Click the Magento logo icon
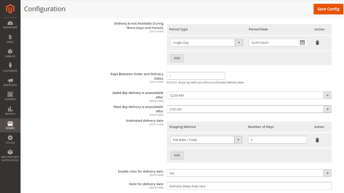The height and width of the screenshot is (193, 344). (x=10, y=9)
